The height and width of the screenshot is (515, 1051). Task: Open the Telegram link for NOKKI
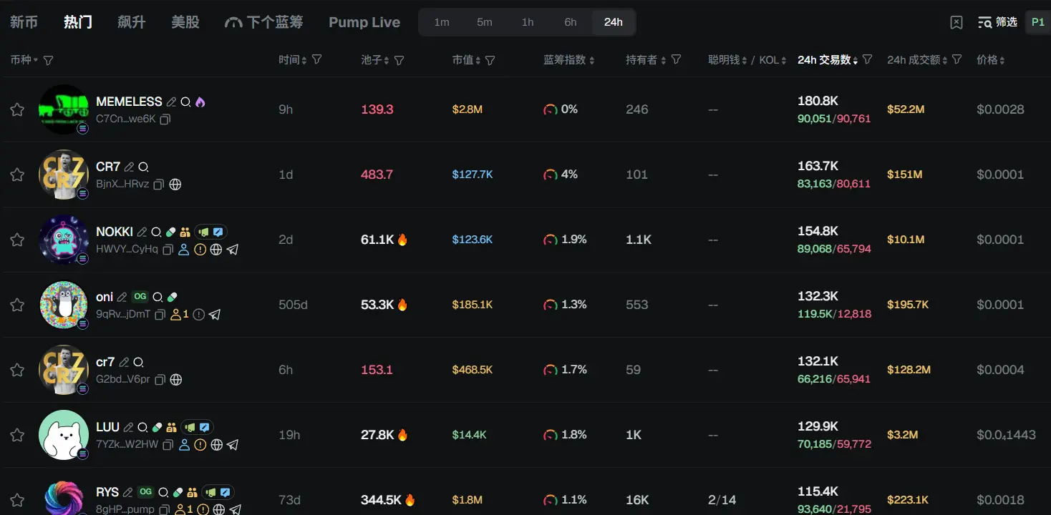click(x=232, y=250)
